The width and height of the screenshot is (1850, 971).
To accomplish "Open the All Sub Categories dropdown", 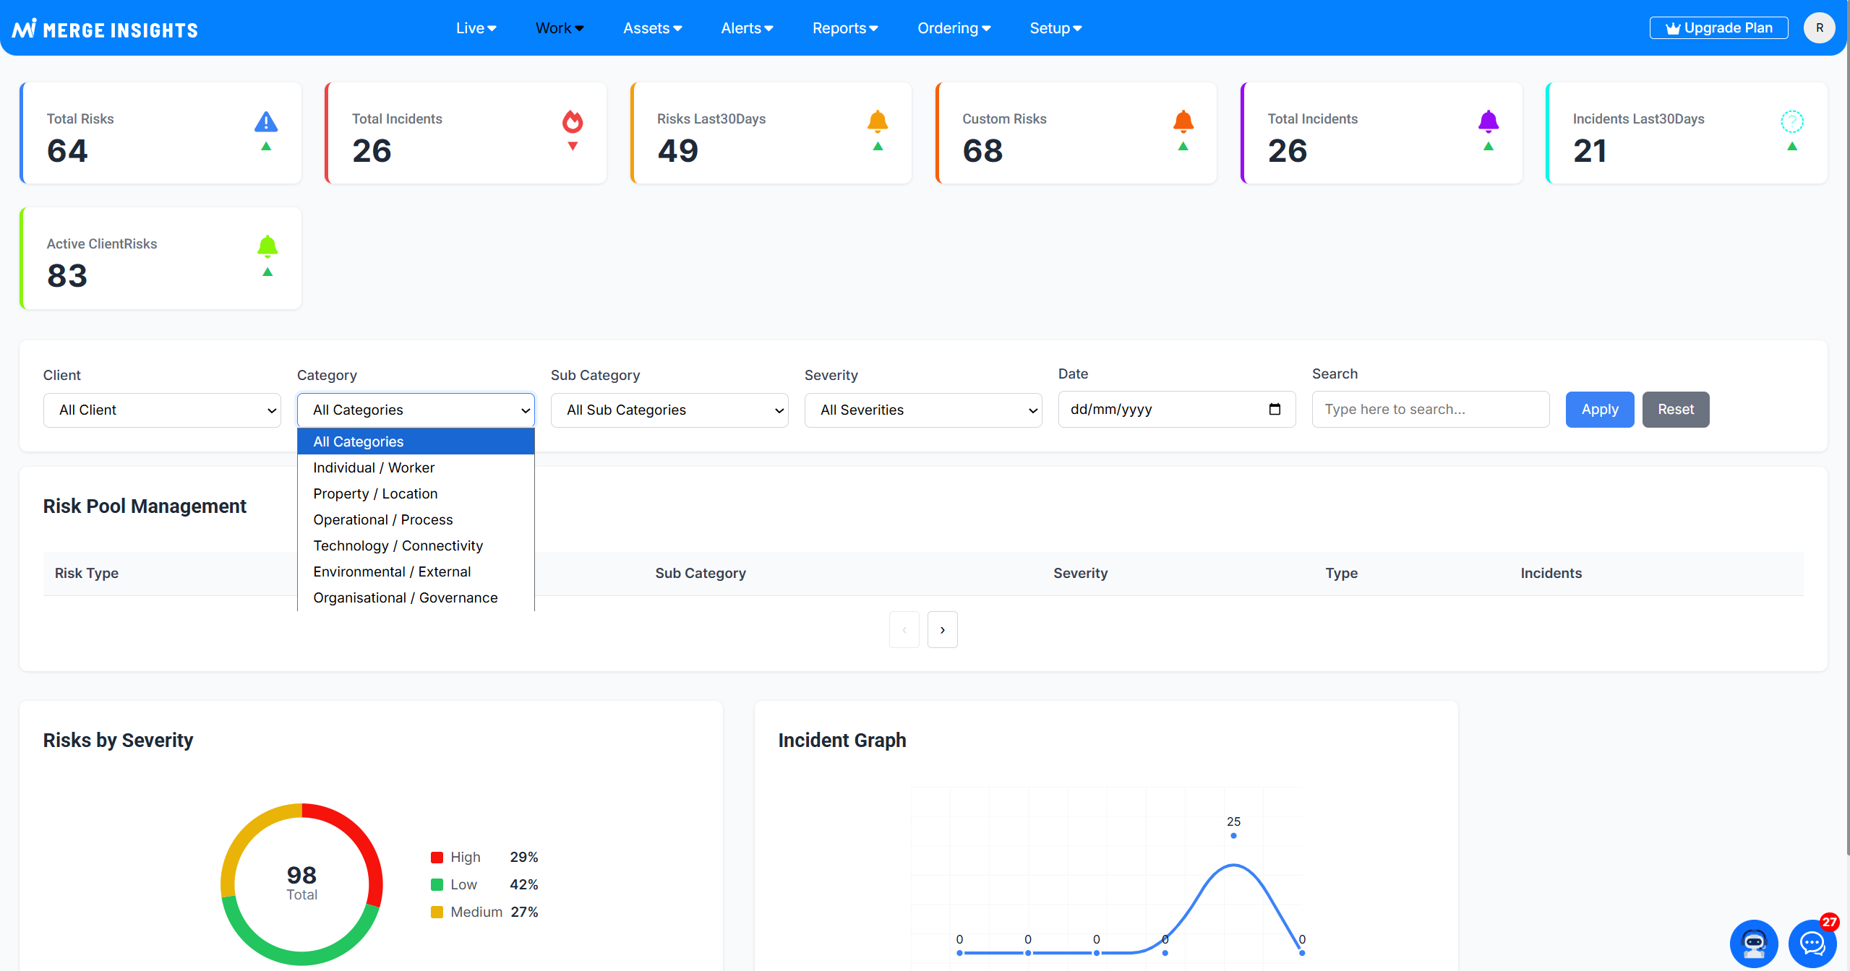I will (669, 410).
